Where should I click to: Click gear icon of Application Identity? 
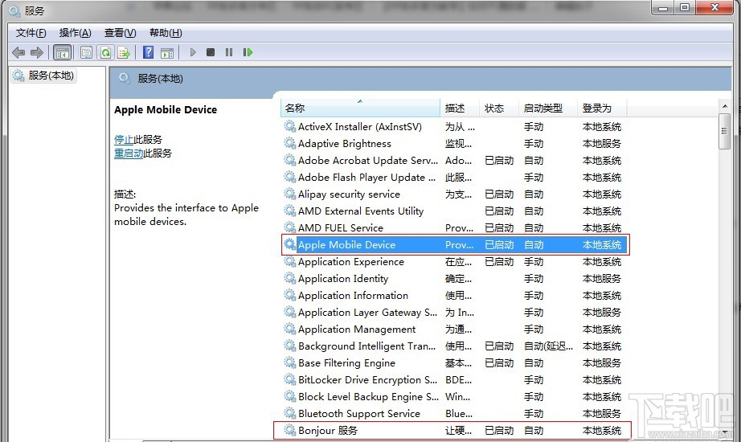tap(289, 278)
